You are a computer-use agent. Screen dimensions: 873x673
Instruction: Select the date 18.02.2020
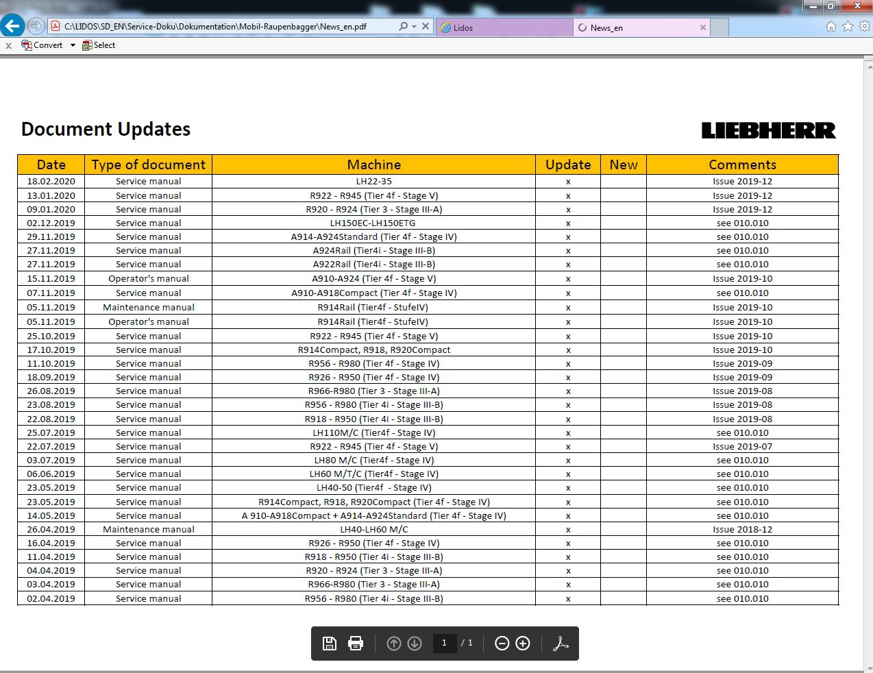click(51, 182)
